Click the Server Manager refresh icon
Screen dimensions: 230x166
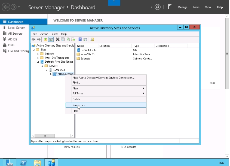158,7
